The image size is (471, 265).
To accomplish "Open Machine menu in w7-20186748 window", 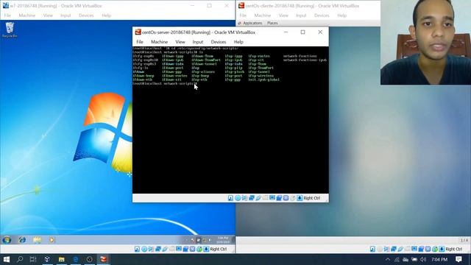I will pyautogui.click(x=27, y=15).
